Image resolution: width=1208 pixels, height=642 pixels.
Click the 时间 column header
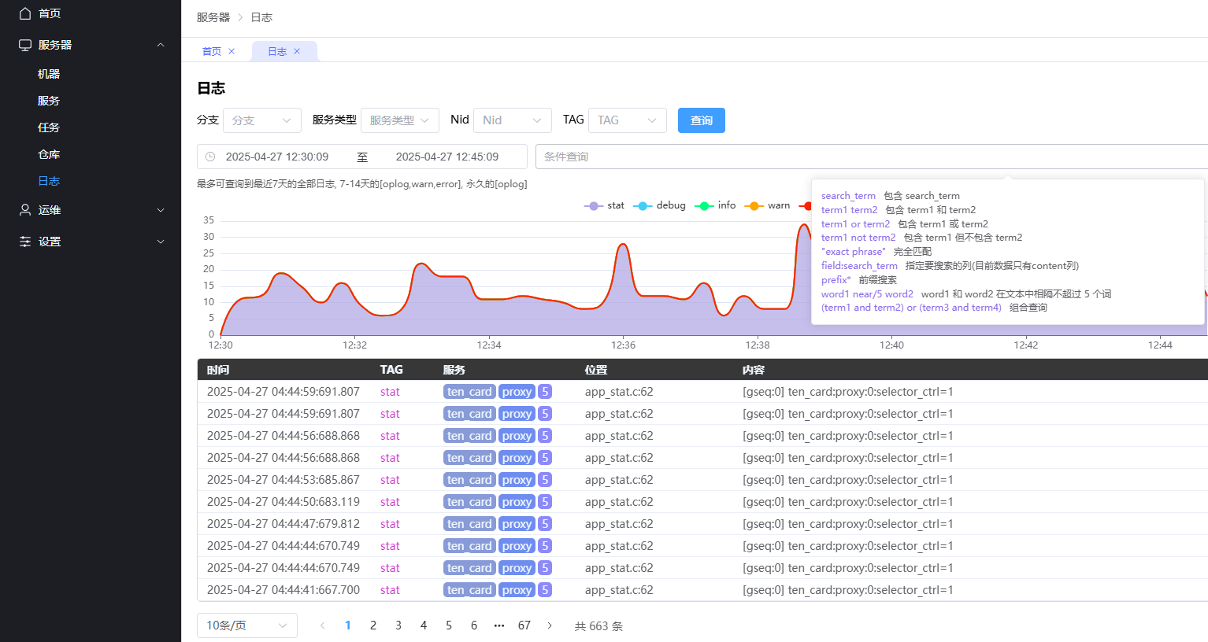[218, 370]
